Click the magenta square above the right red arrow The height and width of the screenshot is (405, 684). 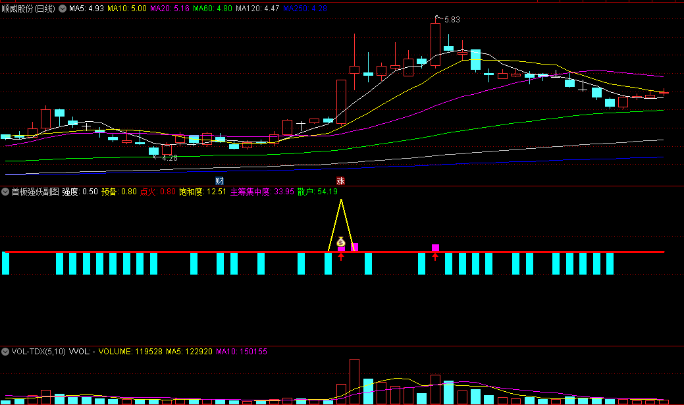click(x=435, y=248)
